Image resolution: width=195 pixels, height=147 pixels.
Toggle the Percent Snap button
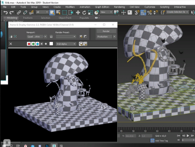pyautogui.click(x=149, y=13)
